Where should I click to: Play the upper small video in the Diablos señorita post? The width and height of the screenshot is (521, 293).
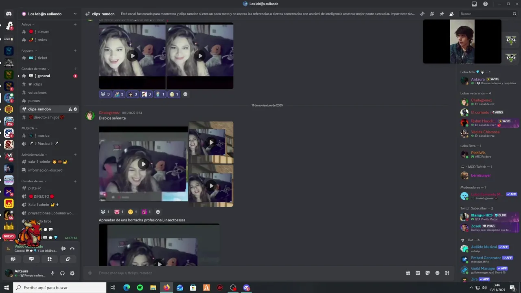click(211, 142)
